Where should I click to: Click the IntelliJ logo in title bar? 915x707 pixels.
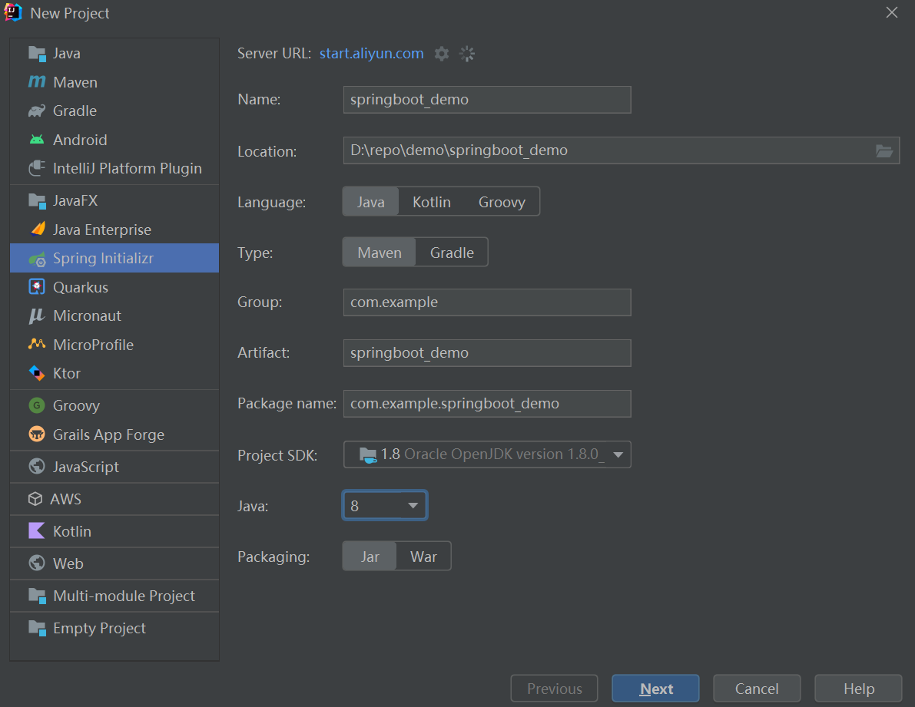[x=13, y=12]
